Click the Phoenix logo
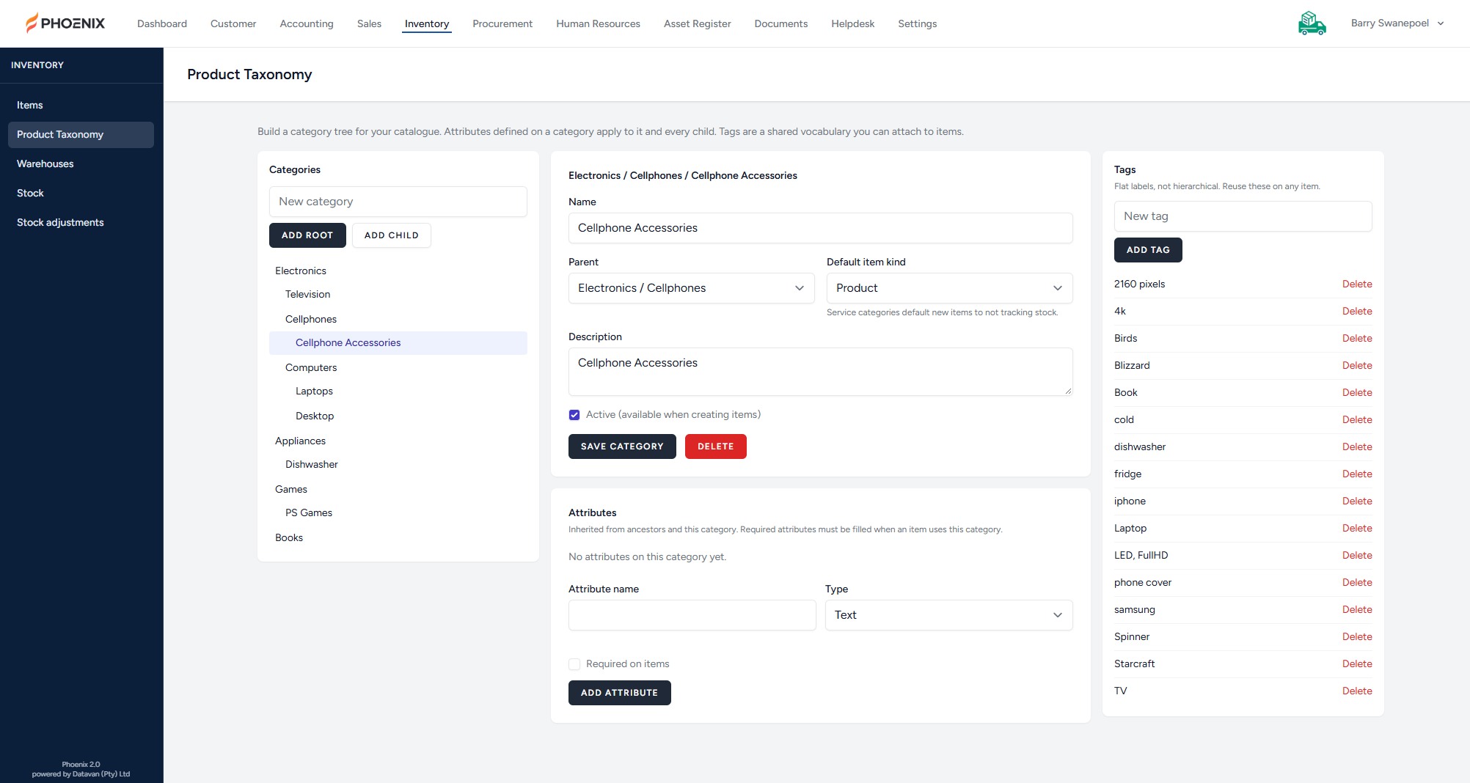 pyautogui.click(x=65, y=23)
